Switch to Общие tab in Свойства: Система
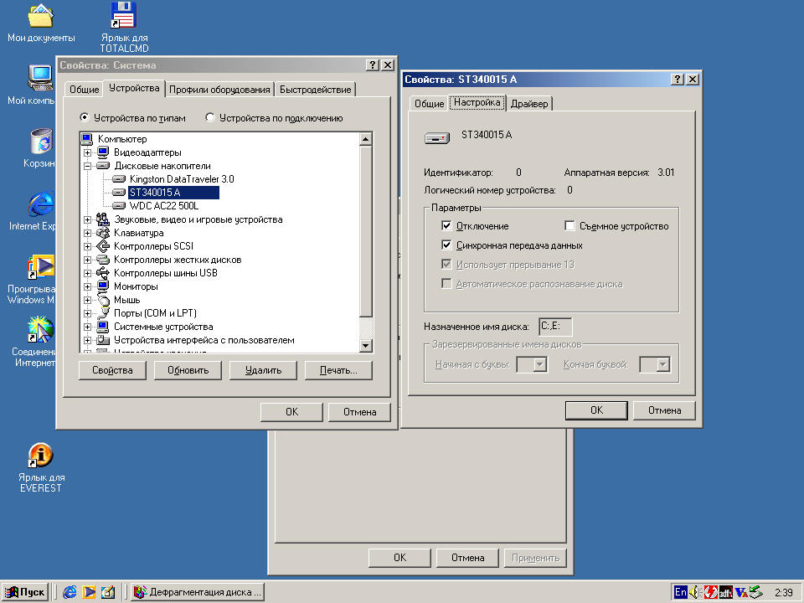The image size is (804, 603). 84,90
